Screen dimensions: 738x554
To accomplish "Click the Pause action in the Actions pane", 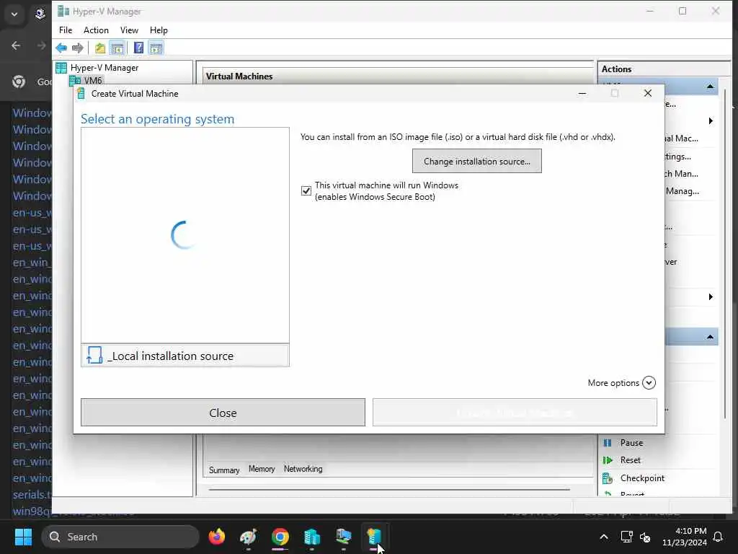I will pos(631,443).
